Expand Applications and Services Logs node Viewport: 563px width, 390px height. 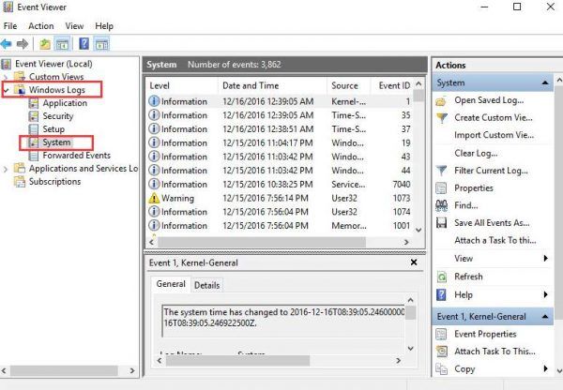coord(6,169)
